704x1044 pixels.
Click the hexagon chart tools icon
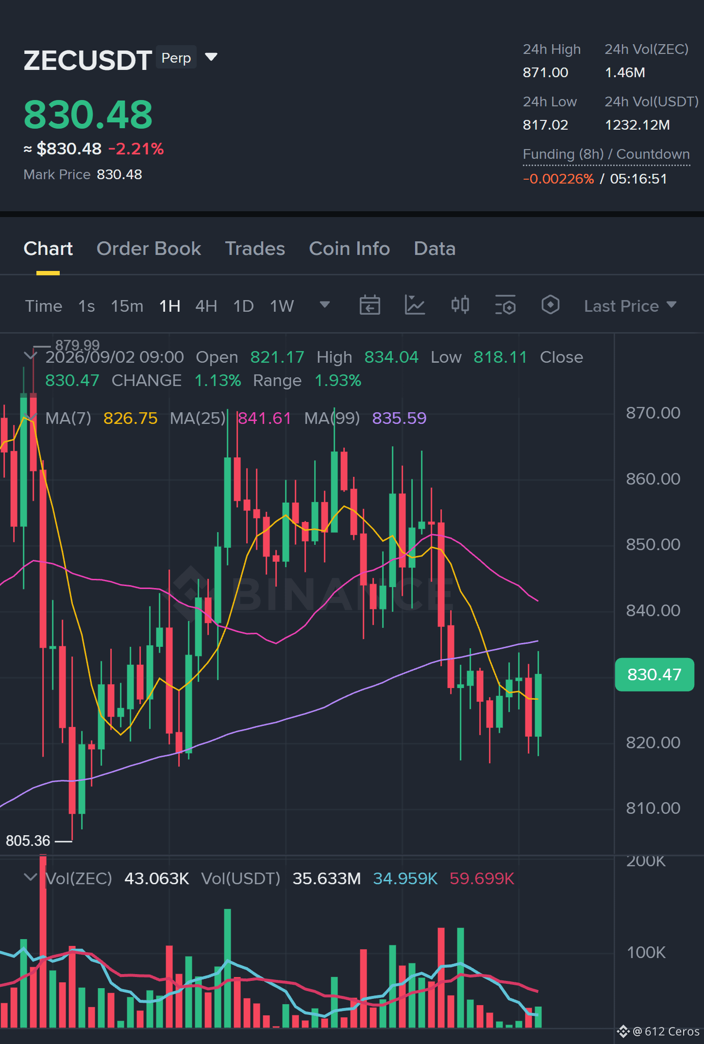[550, 305]
